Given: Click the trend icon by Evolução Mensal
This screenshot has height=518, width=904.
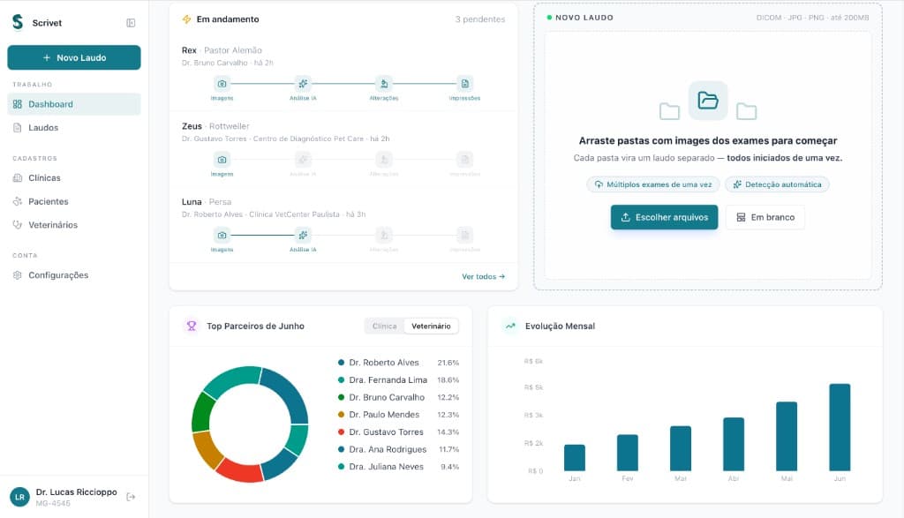Looking at the screenshot, I should [x=510, y=327].
